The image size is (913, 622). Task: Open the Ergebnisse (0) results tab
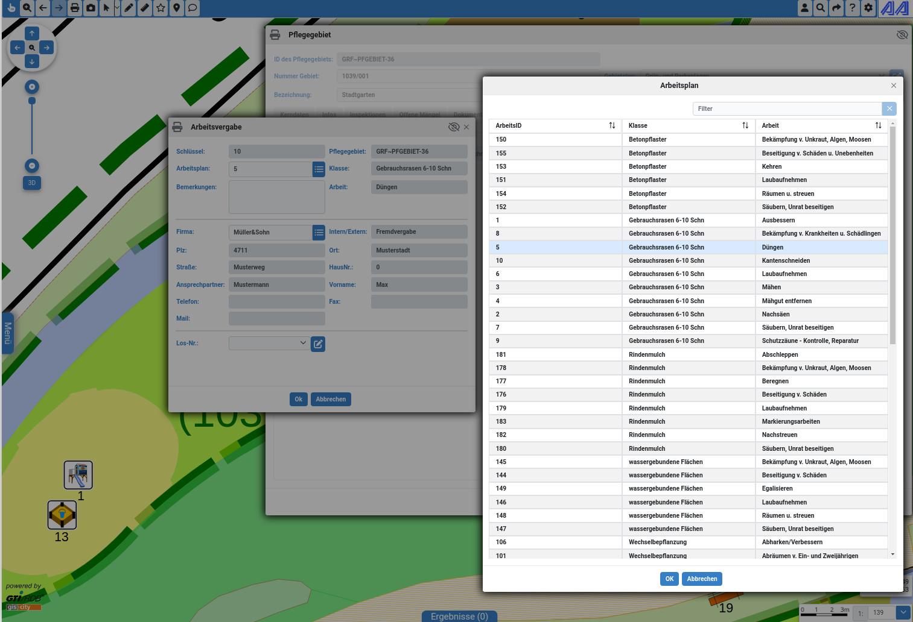pos(459,616)
